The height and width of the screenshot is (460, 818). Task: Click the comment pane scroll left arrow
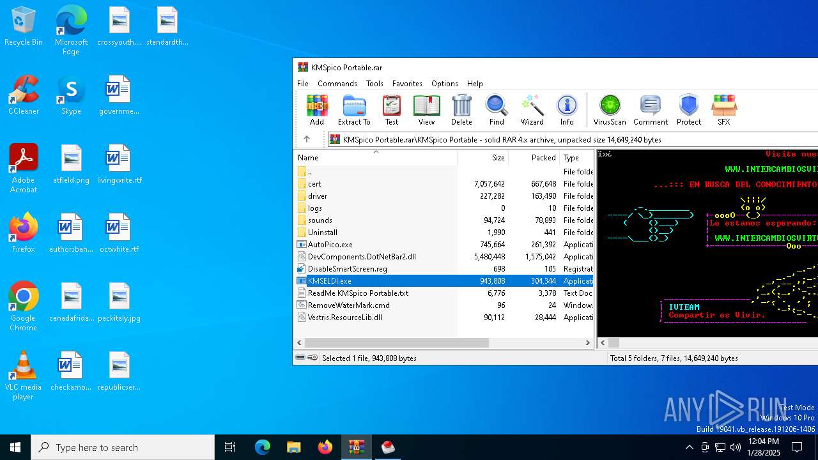pyautogui.click(x=603, y=343)
